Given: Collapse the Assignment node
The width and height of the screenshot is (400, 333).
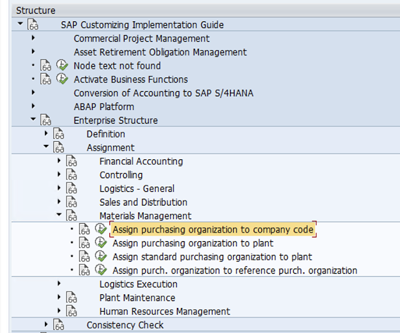Looking at the screenshot, I should point(46,146).
